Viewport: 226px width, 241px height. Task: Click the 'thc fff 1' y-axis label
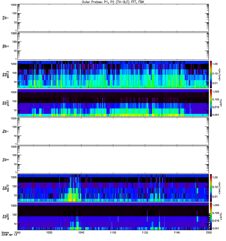click(x=5, y=131)
